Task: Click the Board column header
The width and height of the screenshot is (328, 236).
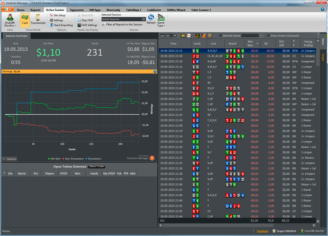Action: [235, 44]
